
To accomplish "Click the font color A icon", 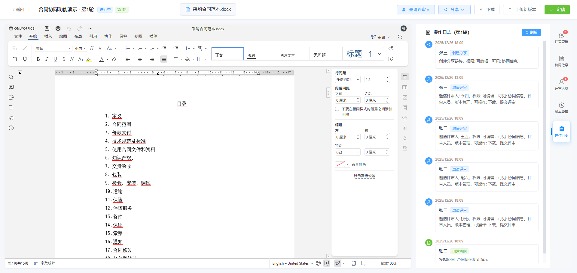I will [x=102, y=59].
